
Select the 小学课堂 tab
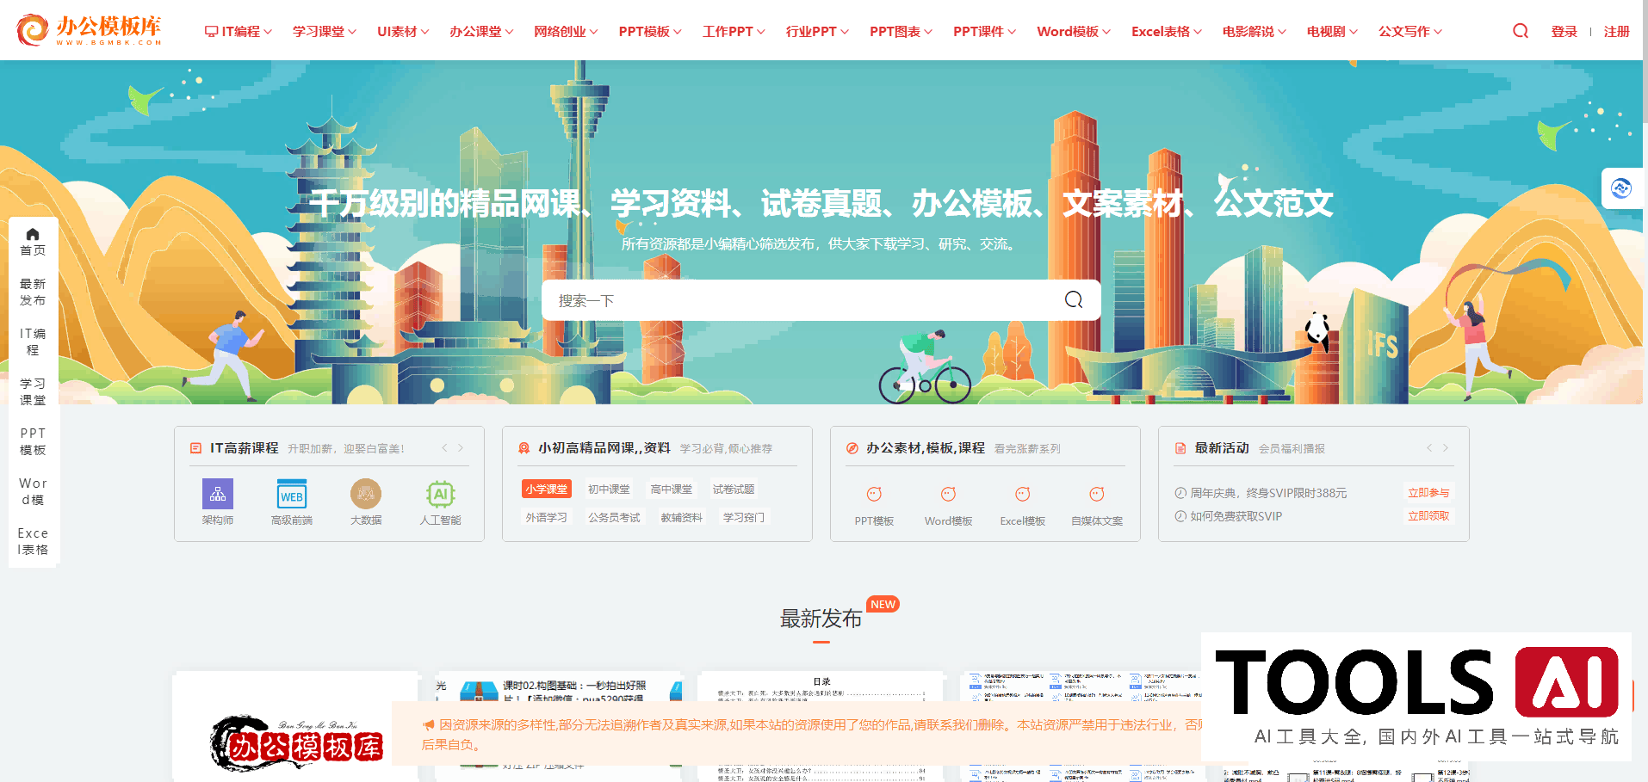click(545, 488)
